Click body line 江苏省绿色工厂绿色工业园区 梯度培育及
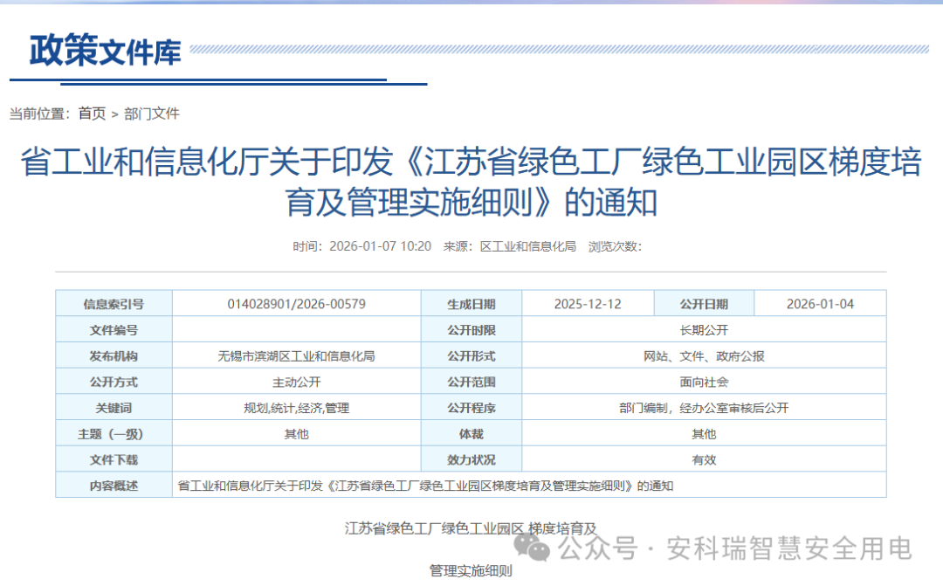943x586 pixels. [x=471, y=528]
